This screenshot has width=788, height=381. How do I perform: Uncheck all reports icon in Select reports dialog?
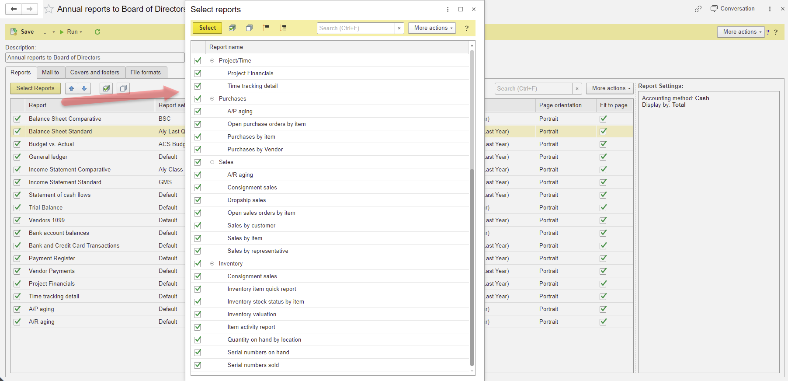(249, 28)
